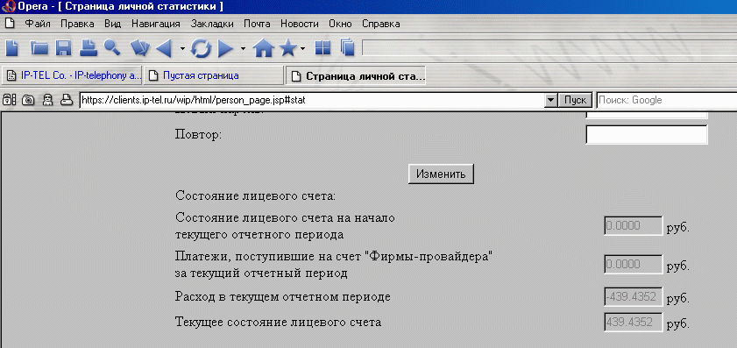Click the Изменить button

point(441,174)
